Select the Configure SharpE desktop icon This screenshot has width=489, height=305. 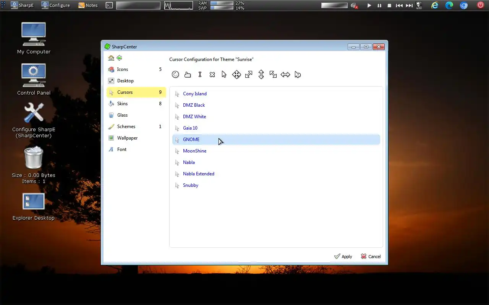point(34,120)
